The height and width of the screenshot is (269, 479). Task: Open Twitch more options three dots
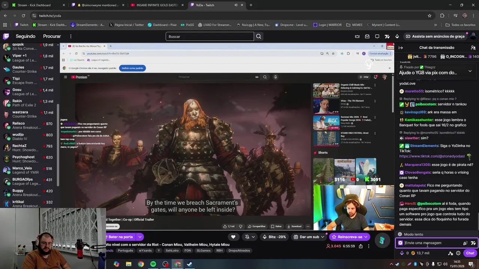tap(71, 36)
